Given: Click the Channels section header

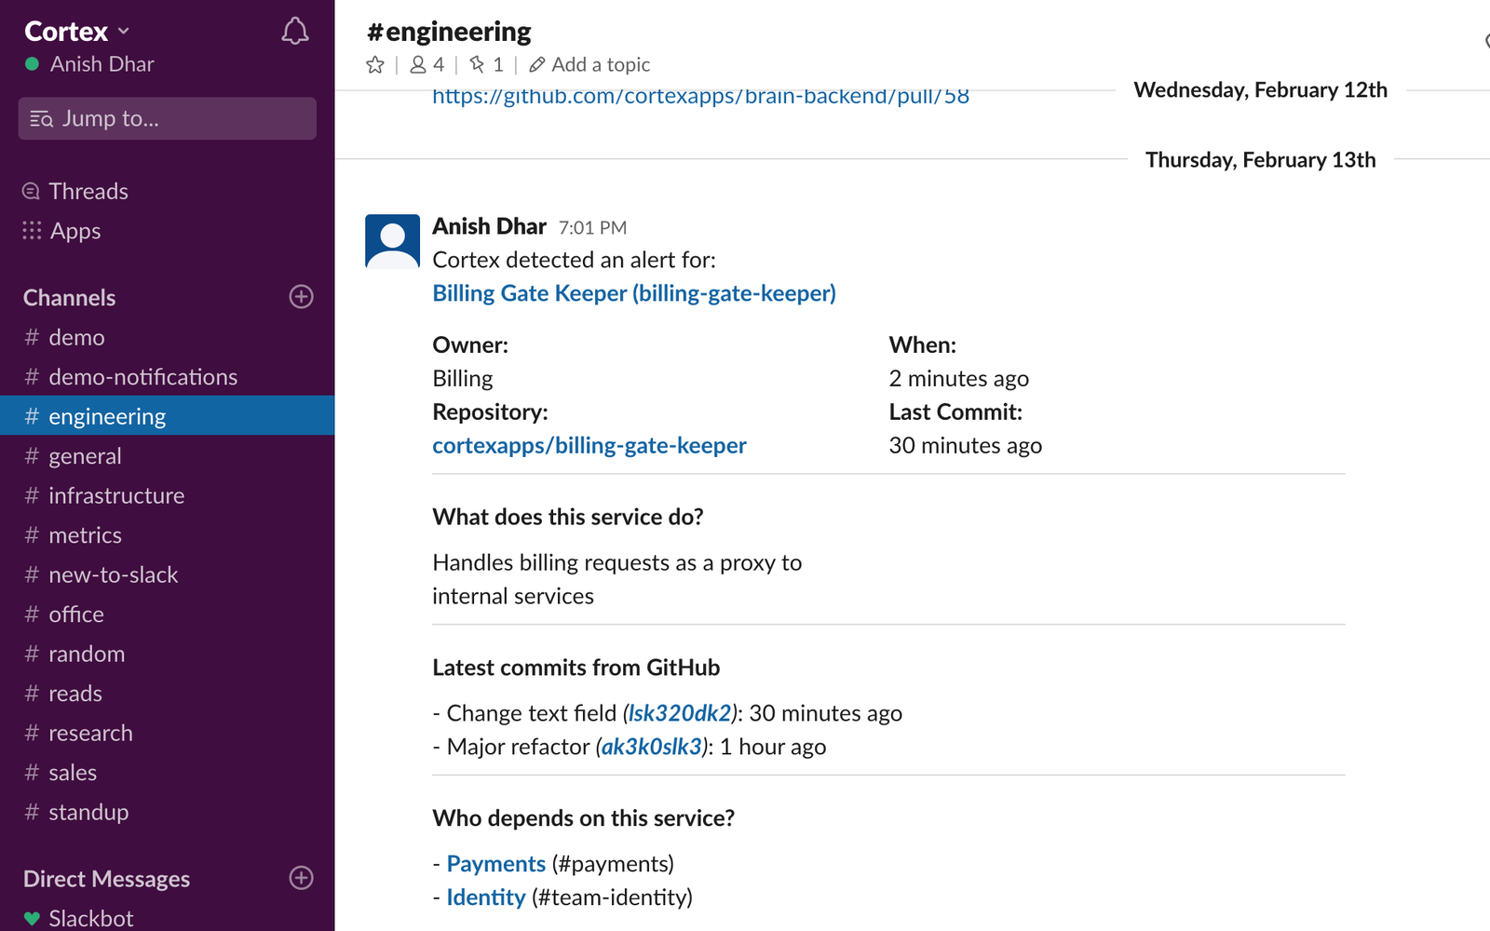Looking at the screenshot, I should pos(69,297).
